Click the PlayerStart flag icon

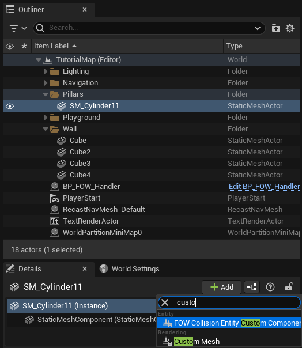tap(54, 198)
